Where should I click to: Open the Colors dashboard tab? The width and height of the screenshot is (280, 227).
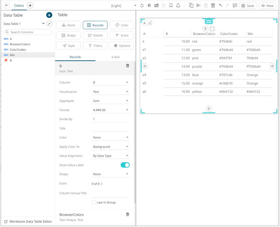(19, 6)
